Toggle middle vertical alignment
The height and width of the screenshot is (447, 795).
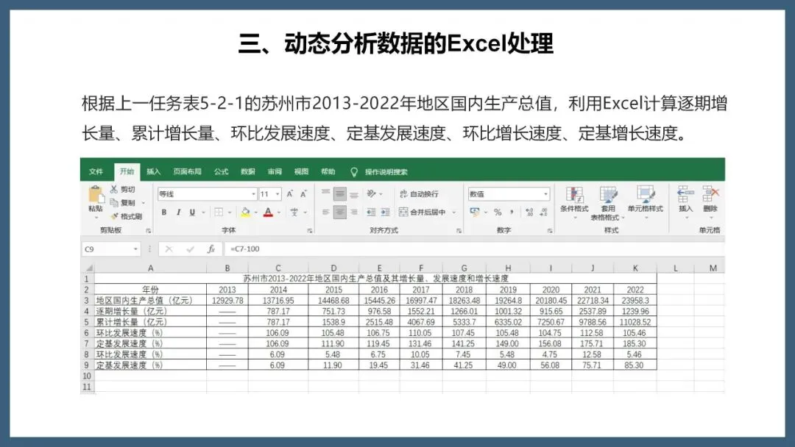click(x=339, y=193)
